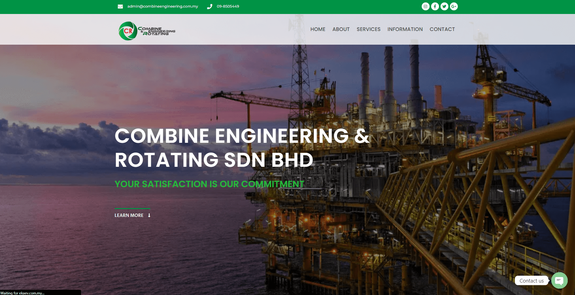The height and width of the screenshot is (295, 575).
Task: Open the chat bubble widget icon
Action: (x=559, y=280)
